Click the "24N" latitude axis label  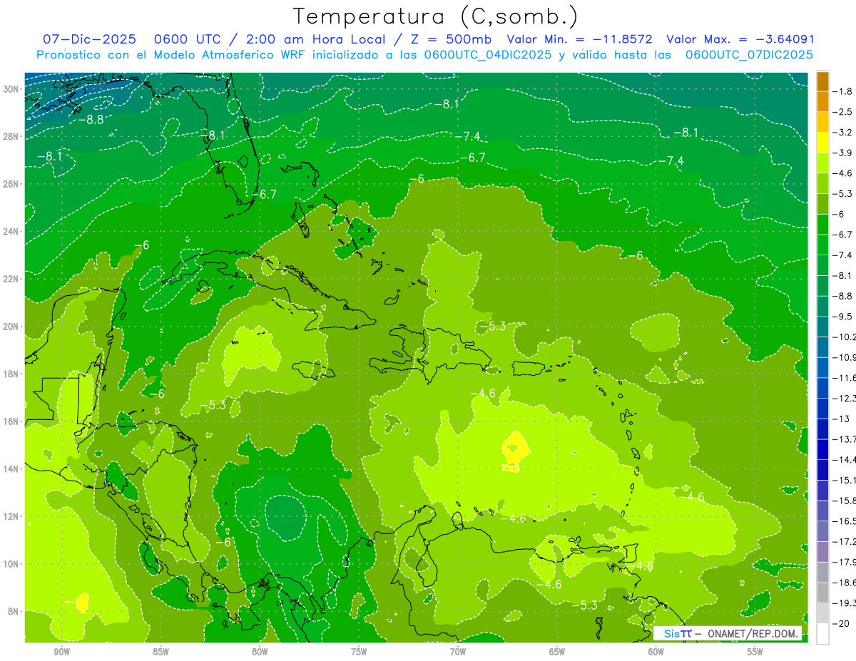[11, 232]
